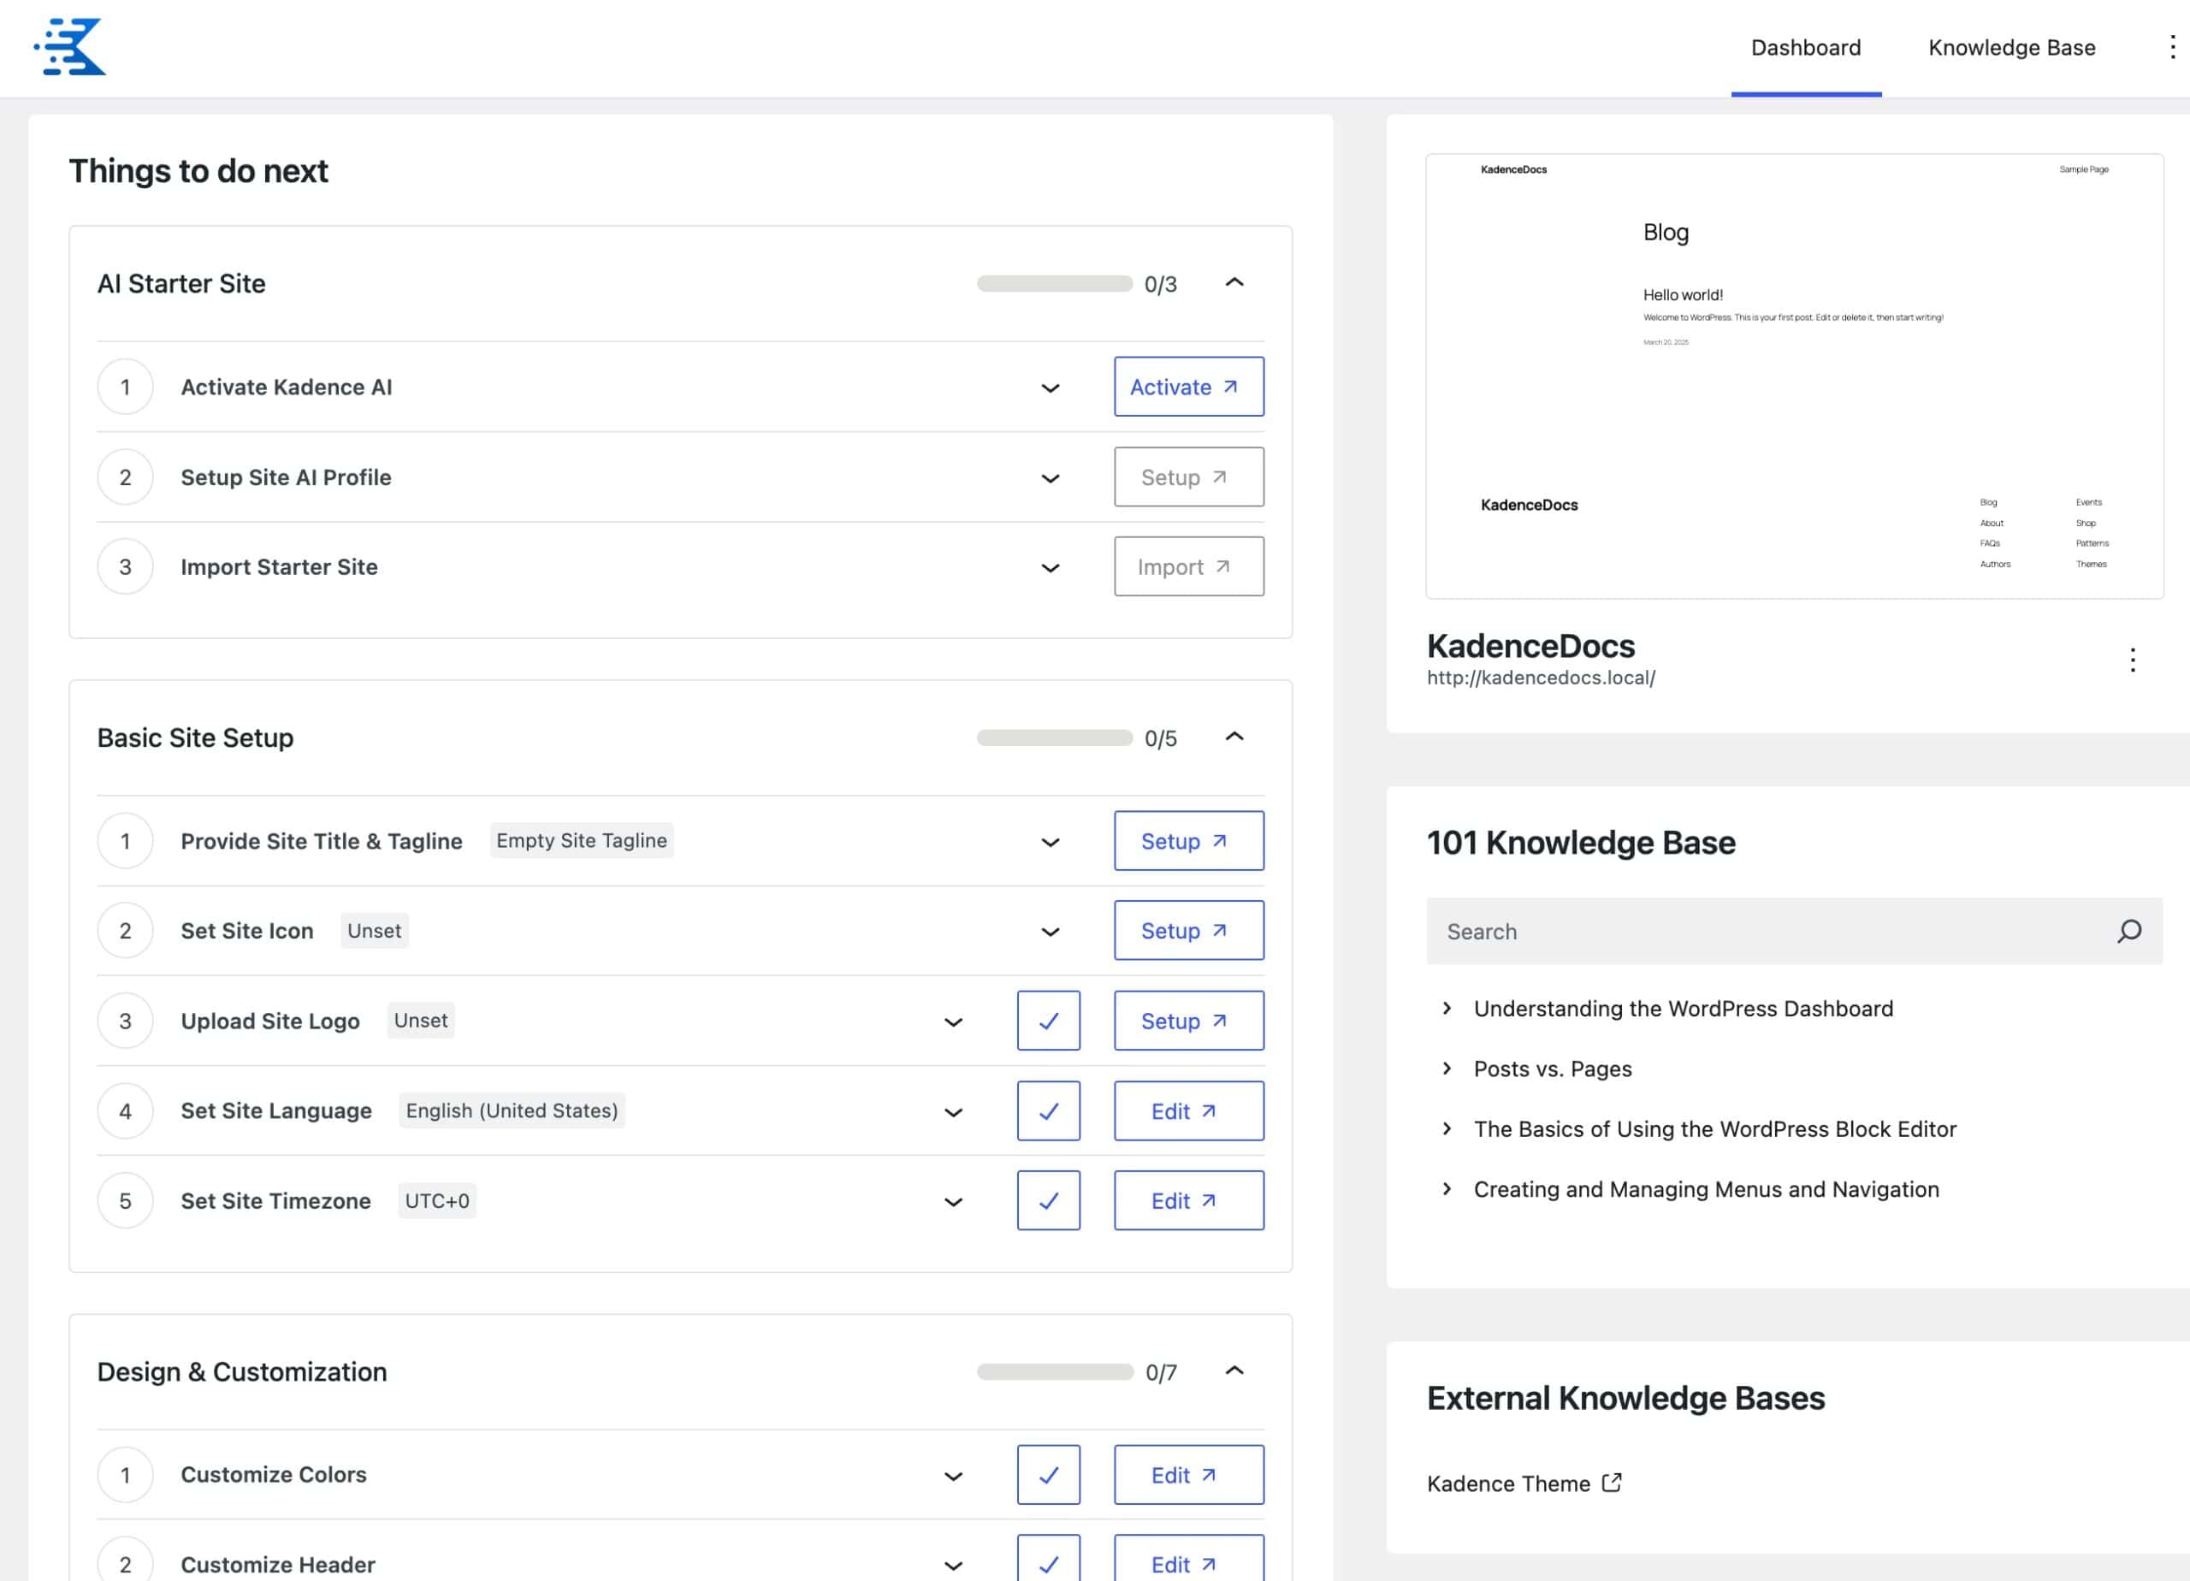Mark Set Site Language as complete
Image resolution: width=2190 pixels, height=1581 pixels.
click(1049, 1110)
